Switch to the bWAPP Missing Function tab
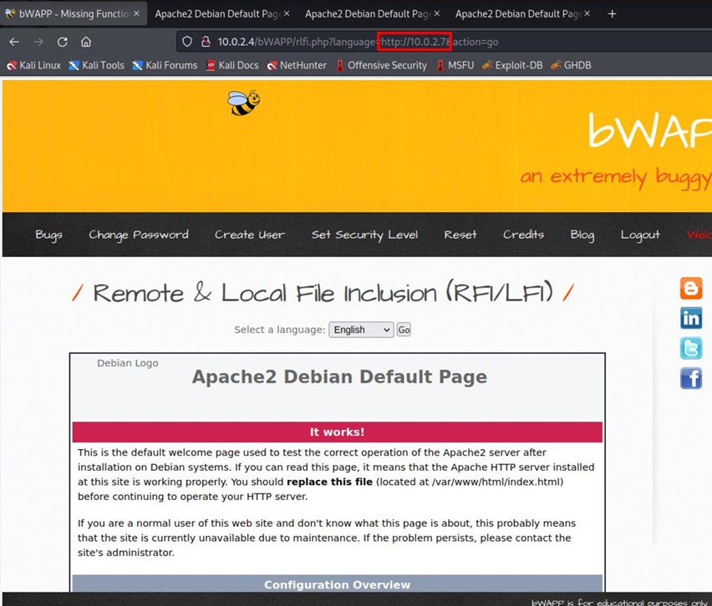Image resolution: width=712 pixels, height=606 pixels. [x=74, y=13]
